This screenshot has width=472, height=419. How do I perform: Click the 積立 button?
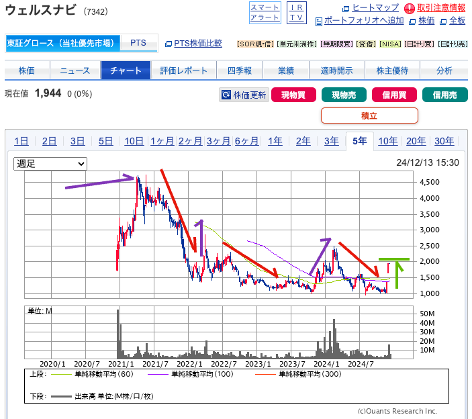coord(369,115)
